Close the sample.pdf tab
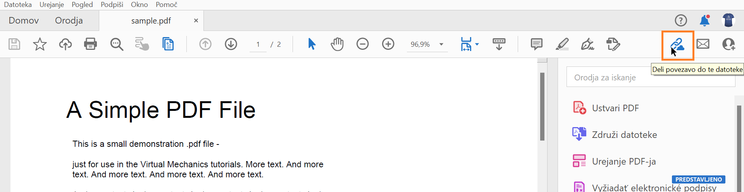The width and height of the screenshot is (744, 192). click(x=196, y=20)
